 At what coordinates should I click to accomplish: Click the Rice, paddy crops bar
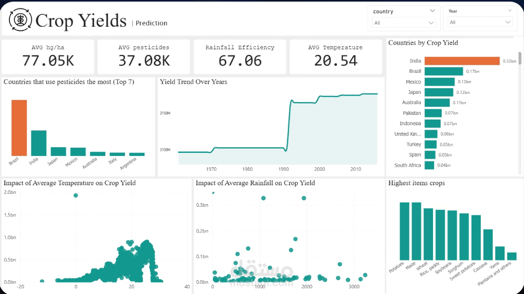440,235
